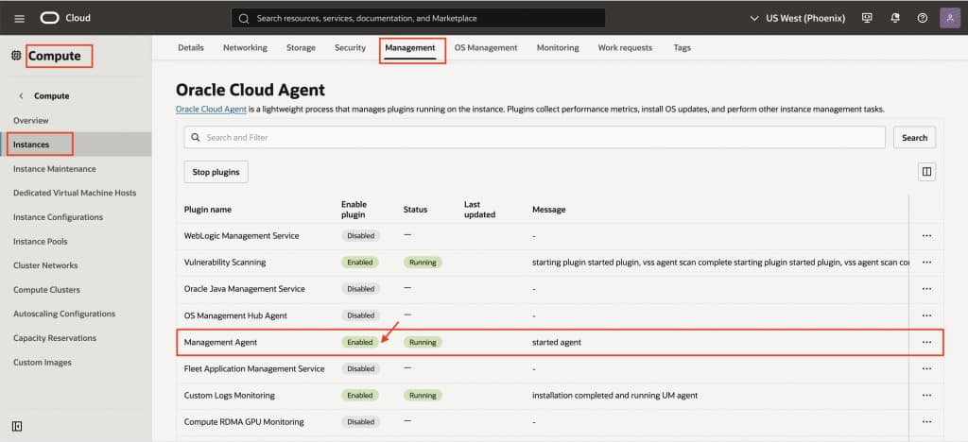Click the Stop plugins button
The height and width of the screenshot is (442, 968).
[216, 172]
